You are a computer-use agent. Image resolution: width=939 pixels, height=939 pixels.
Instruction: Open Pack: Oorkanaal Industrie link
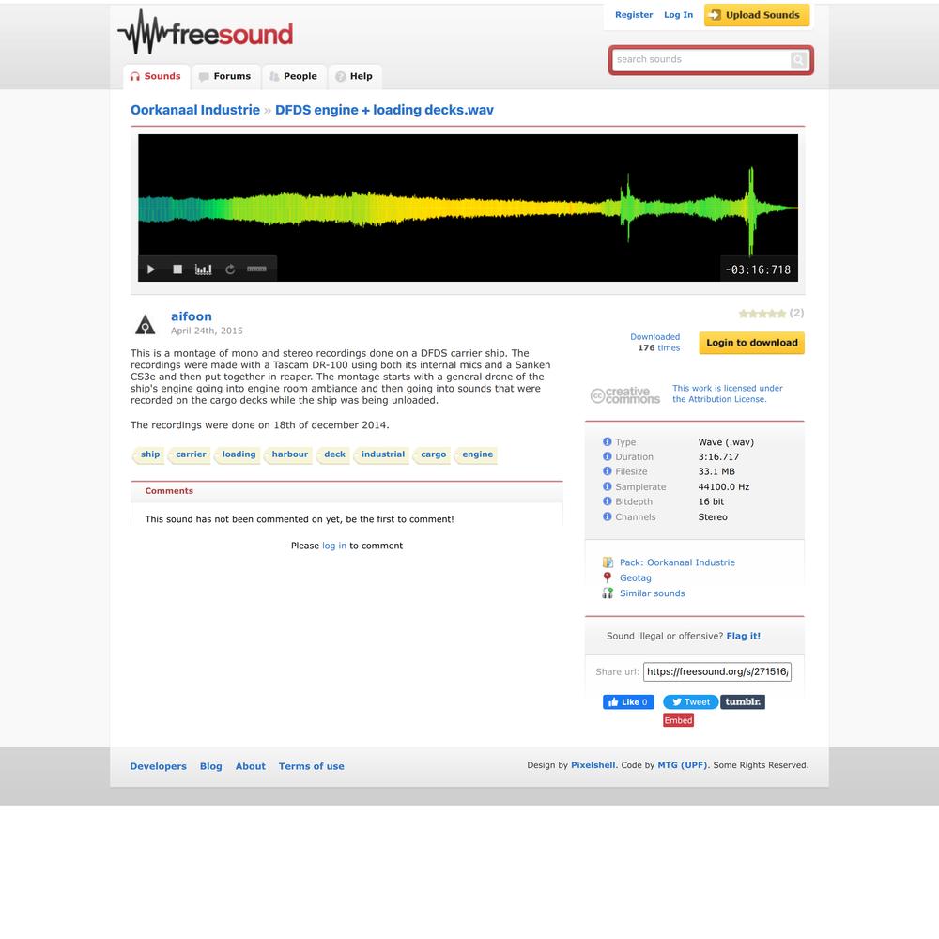coord(677,562)
